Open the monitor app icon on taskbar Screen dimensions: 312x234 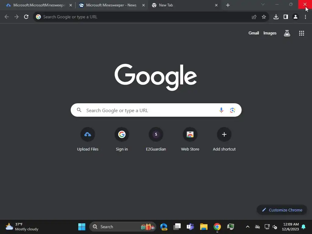[231, 227]
